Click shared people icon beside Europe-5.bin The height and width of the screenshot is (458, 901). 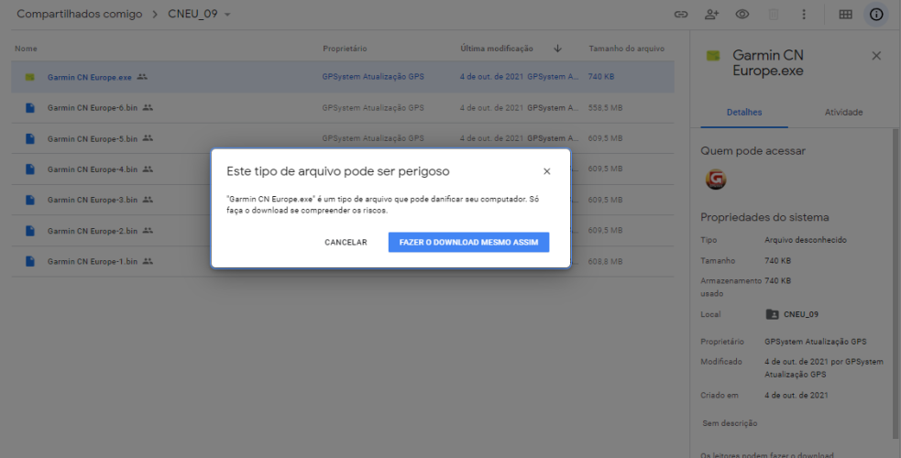tap(148, 138)
